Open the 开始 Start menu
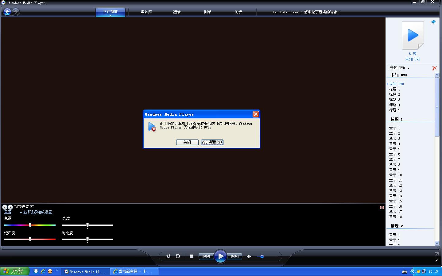This screenshot has width=442, height=276. click(x=14, y=271)
